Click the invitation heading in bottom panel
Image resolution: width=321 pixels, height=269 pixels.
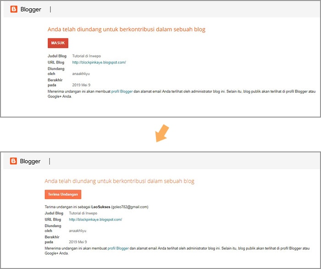click(x=119, y=181)
